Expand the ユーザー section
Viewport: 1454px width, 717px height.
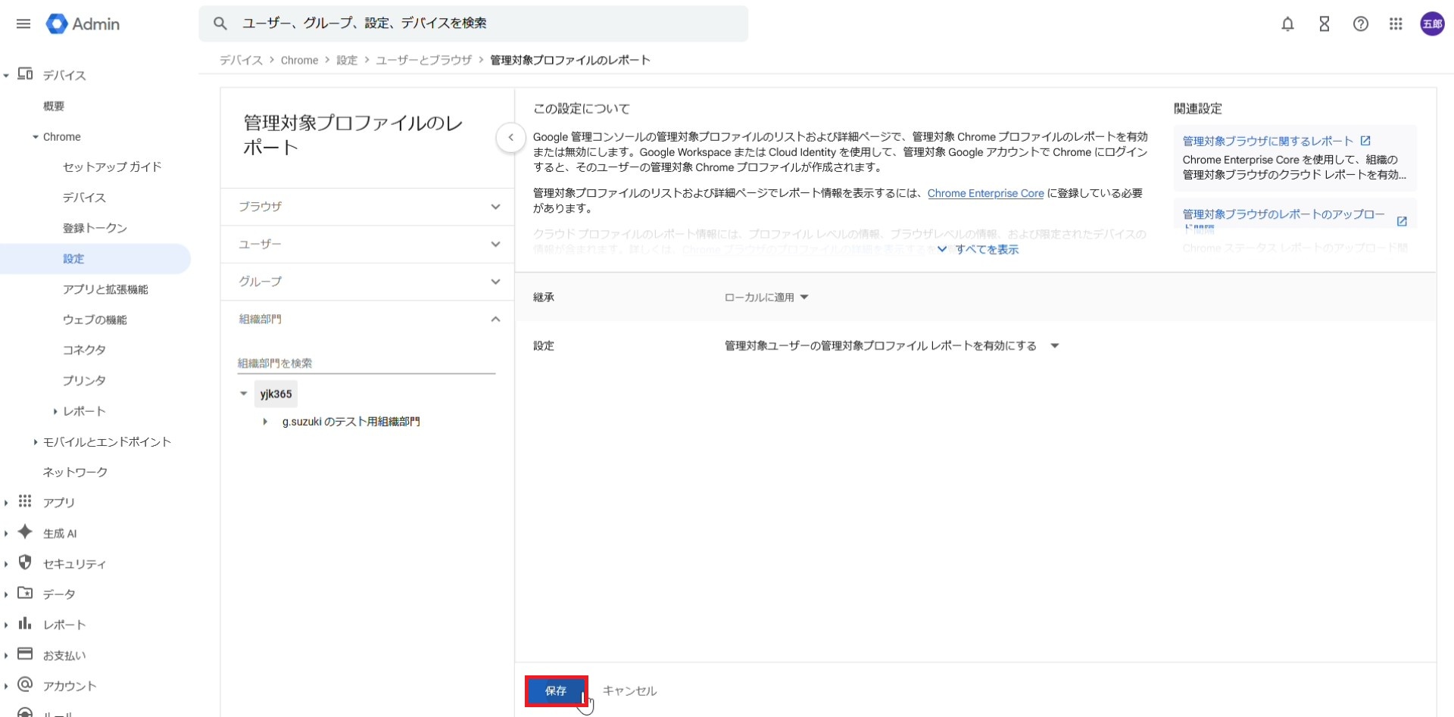(x=495, y=244)
